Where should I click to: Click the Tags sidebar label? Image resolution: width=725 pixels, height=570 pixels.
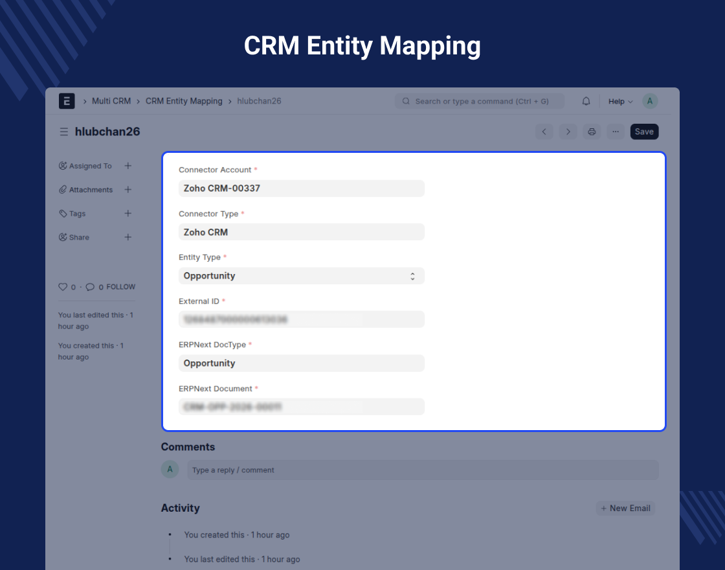point(77,214)
